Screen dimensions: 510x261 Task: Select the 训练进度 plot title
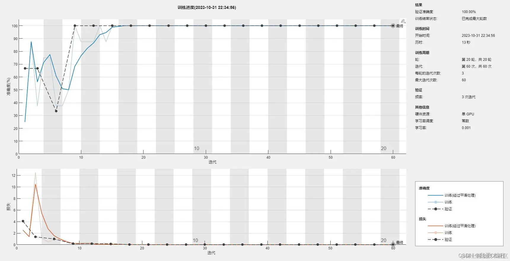tap(207, 7)
